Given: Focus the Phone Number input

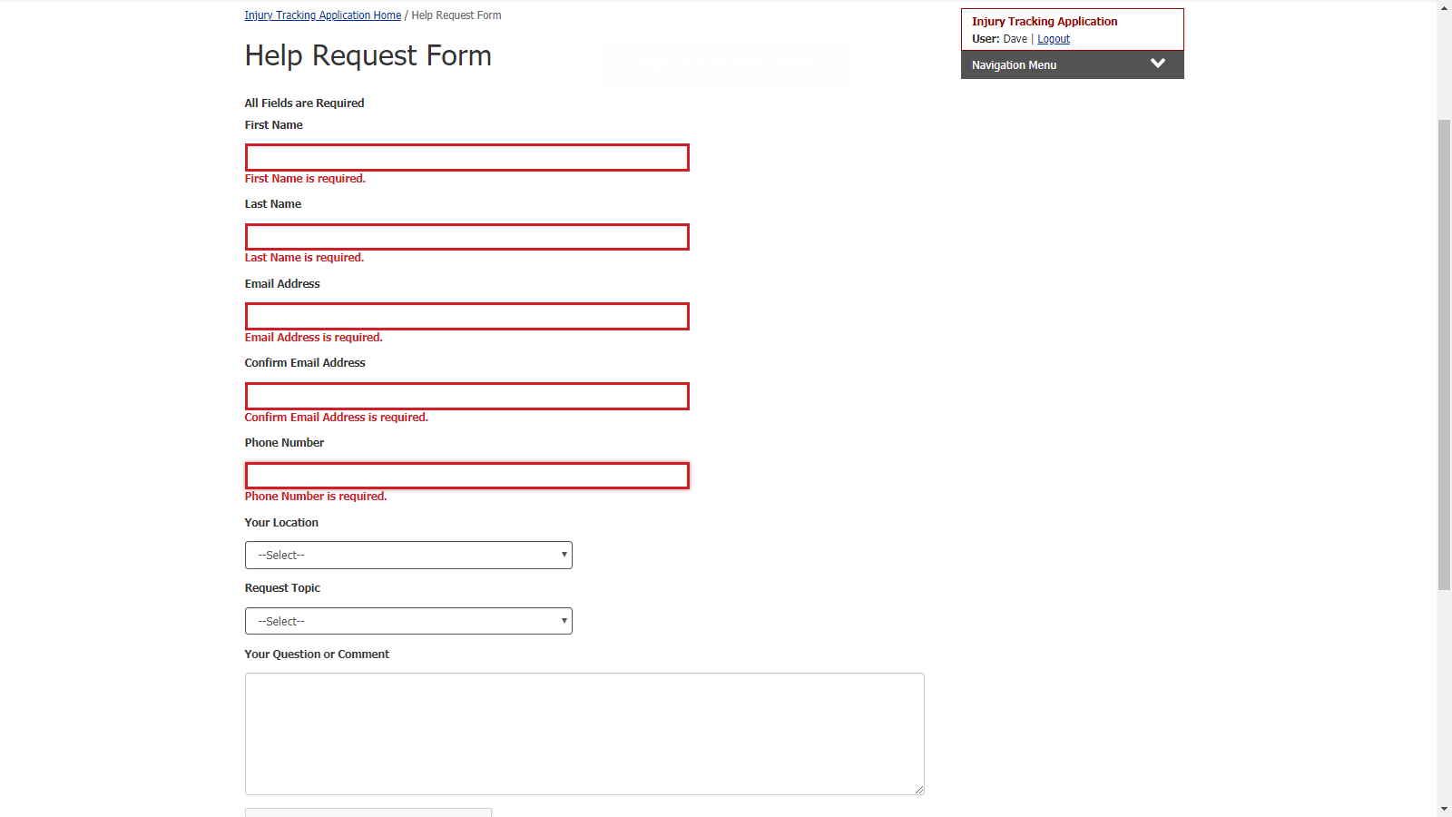Looking at the screenshot, I should click(x=466, y=476).
